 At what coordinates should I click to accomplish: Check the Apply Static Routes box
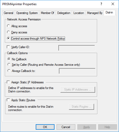coord(8,100)
